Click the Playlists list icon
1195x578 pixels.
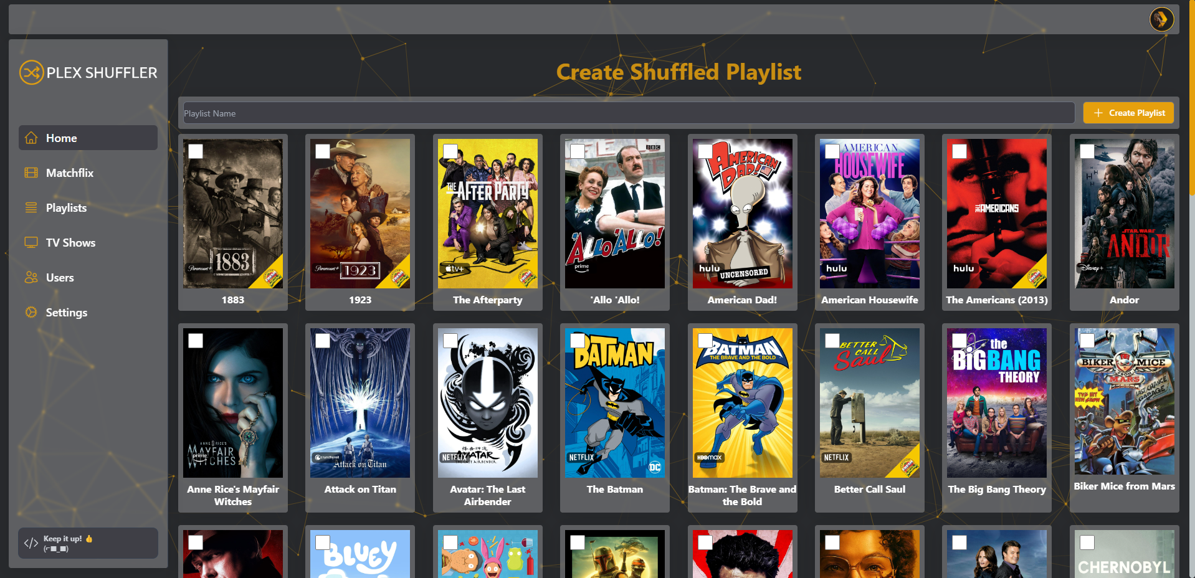(x=31, y=208)
